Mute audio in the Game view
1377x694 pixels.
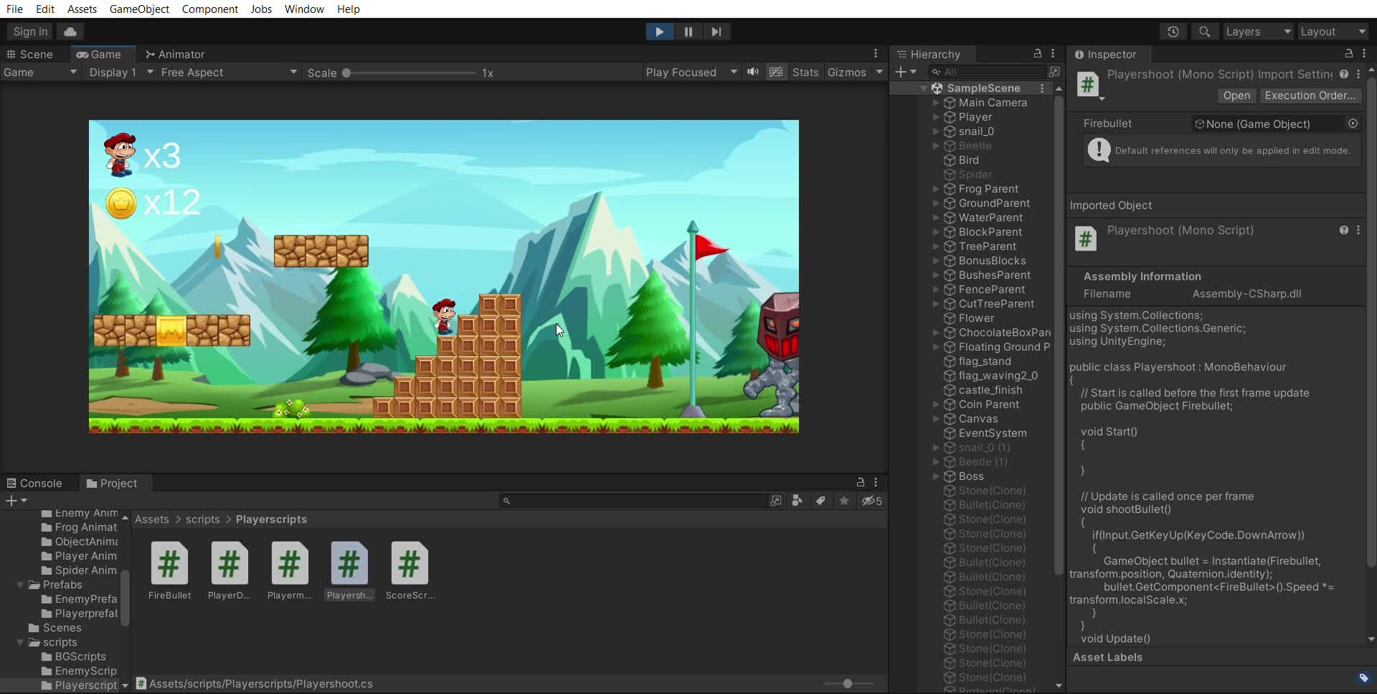752,72
